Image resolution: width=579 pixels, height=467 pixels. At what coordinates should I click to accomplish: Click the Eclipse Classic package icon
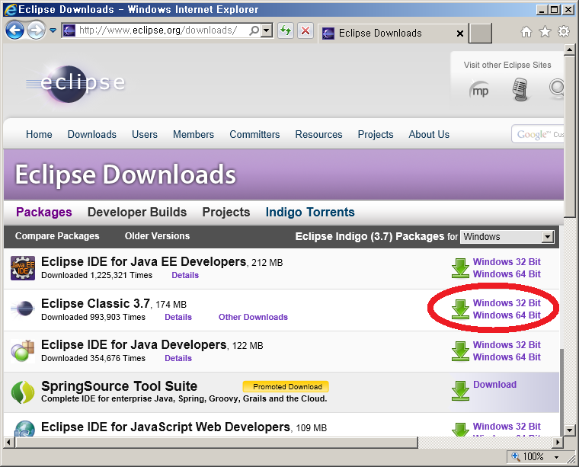[x=23, y=309]
